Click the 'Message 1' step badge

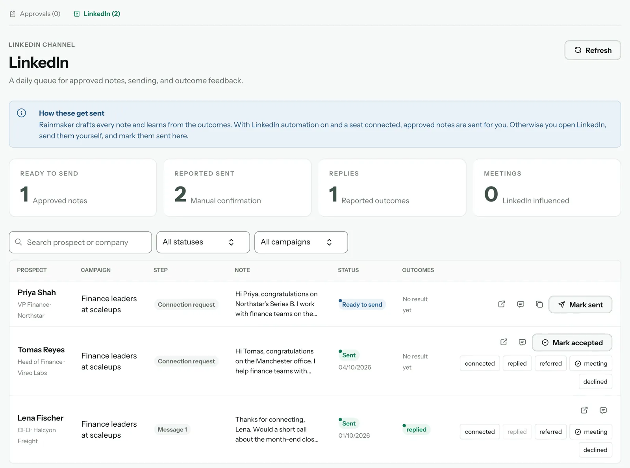(172, 429)
